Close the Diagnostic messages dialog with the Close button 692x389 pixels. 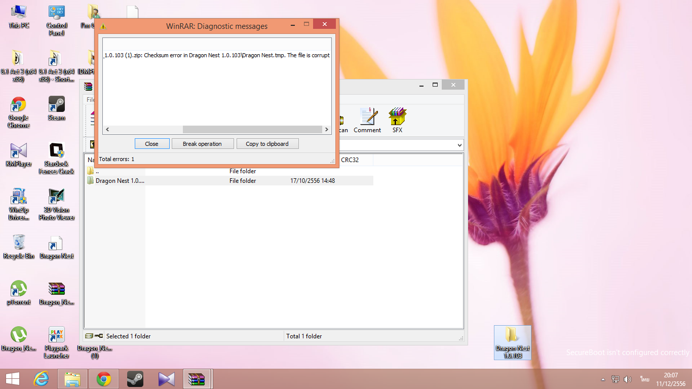(152, 144)
